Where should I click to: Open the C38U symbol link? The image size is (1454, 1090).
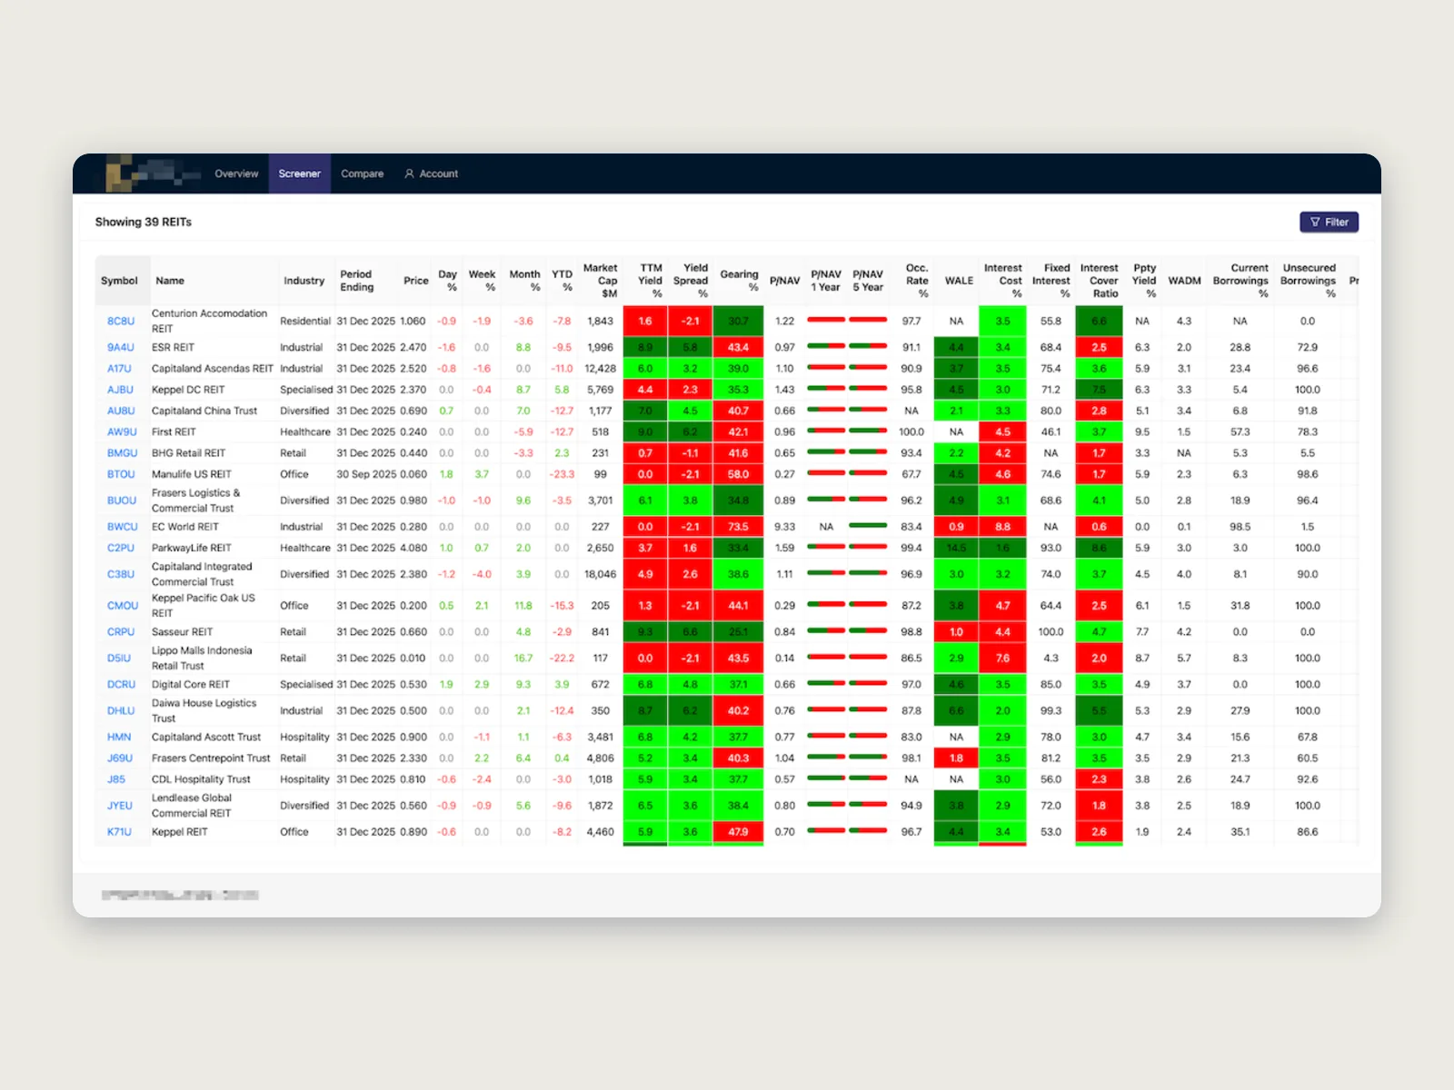(x=121, y=574)
